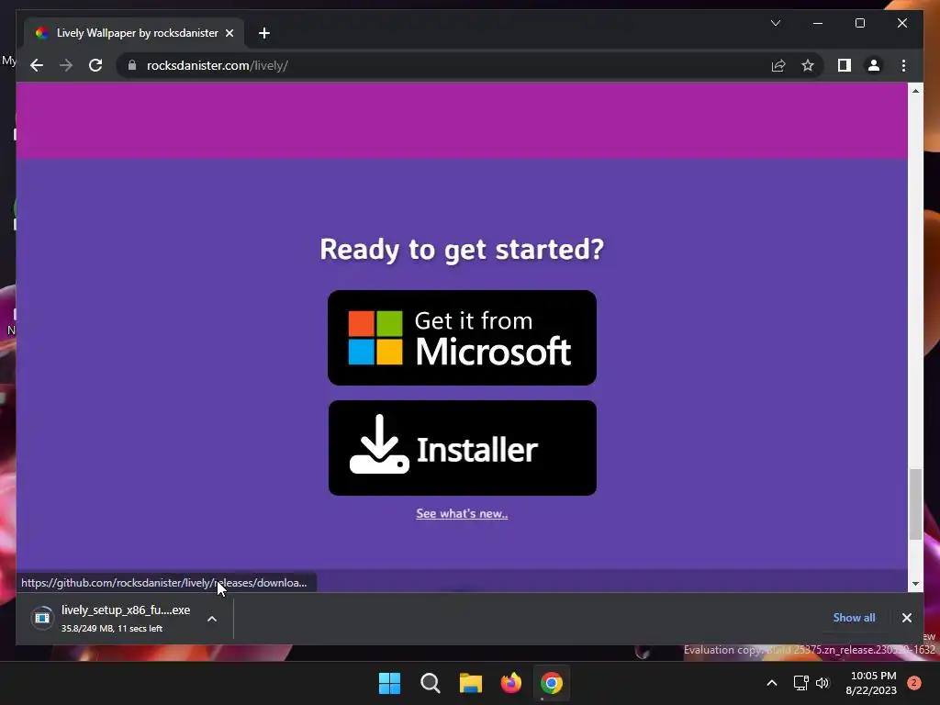Open the tab search dropdown
Viewport: 940px width, 705px height.
(776, 23)
